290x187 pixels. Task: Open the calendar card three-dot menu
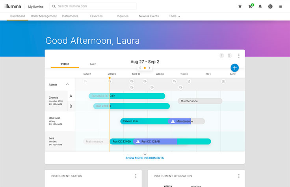[x=238, y=56]
